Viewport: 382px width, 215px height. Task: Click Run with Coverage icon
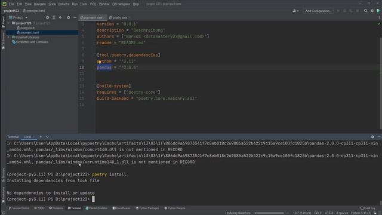click(x=351, y=11)
